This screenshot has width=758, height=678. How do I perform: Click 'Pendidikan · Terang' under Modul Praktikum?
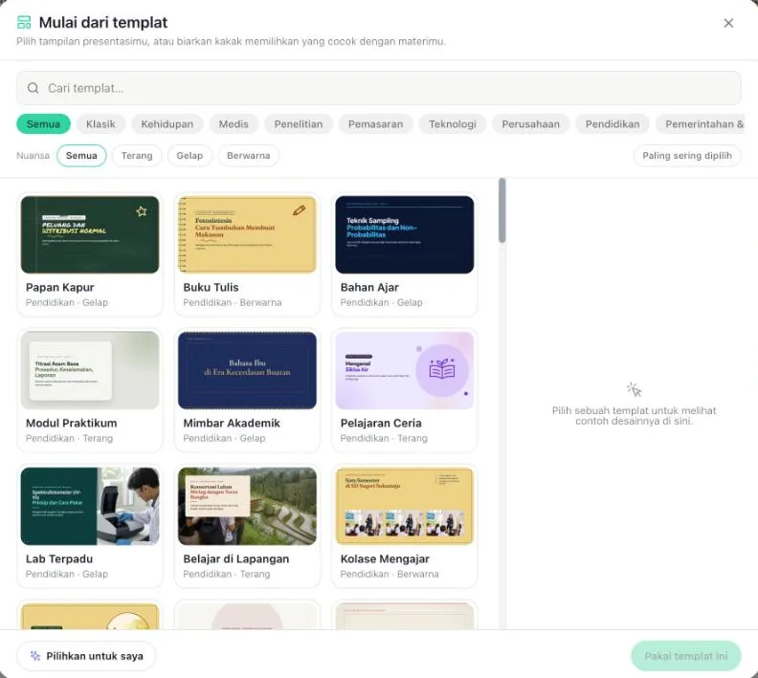tap(69, 438)
